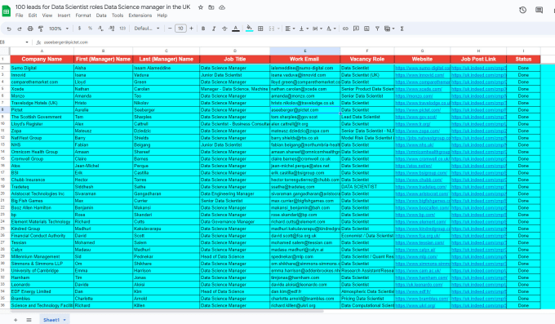The height and width of the screenshot is (324, 555).
Task: Open the Sheet1 tab options arrow
Action: pos(64,320)
